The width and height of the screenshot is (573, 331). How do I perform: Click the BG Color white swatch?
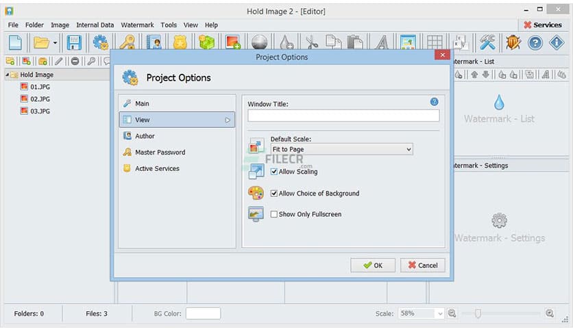pyautogui.click(x=203, y=313)
